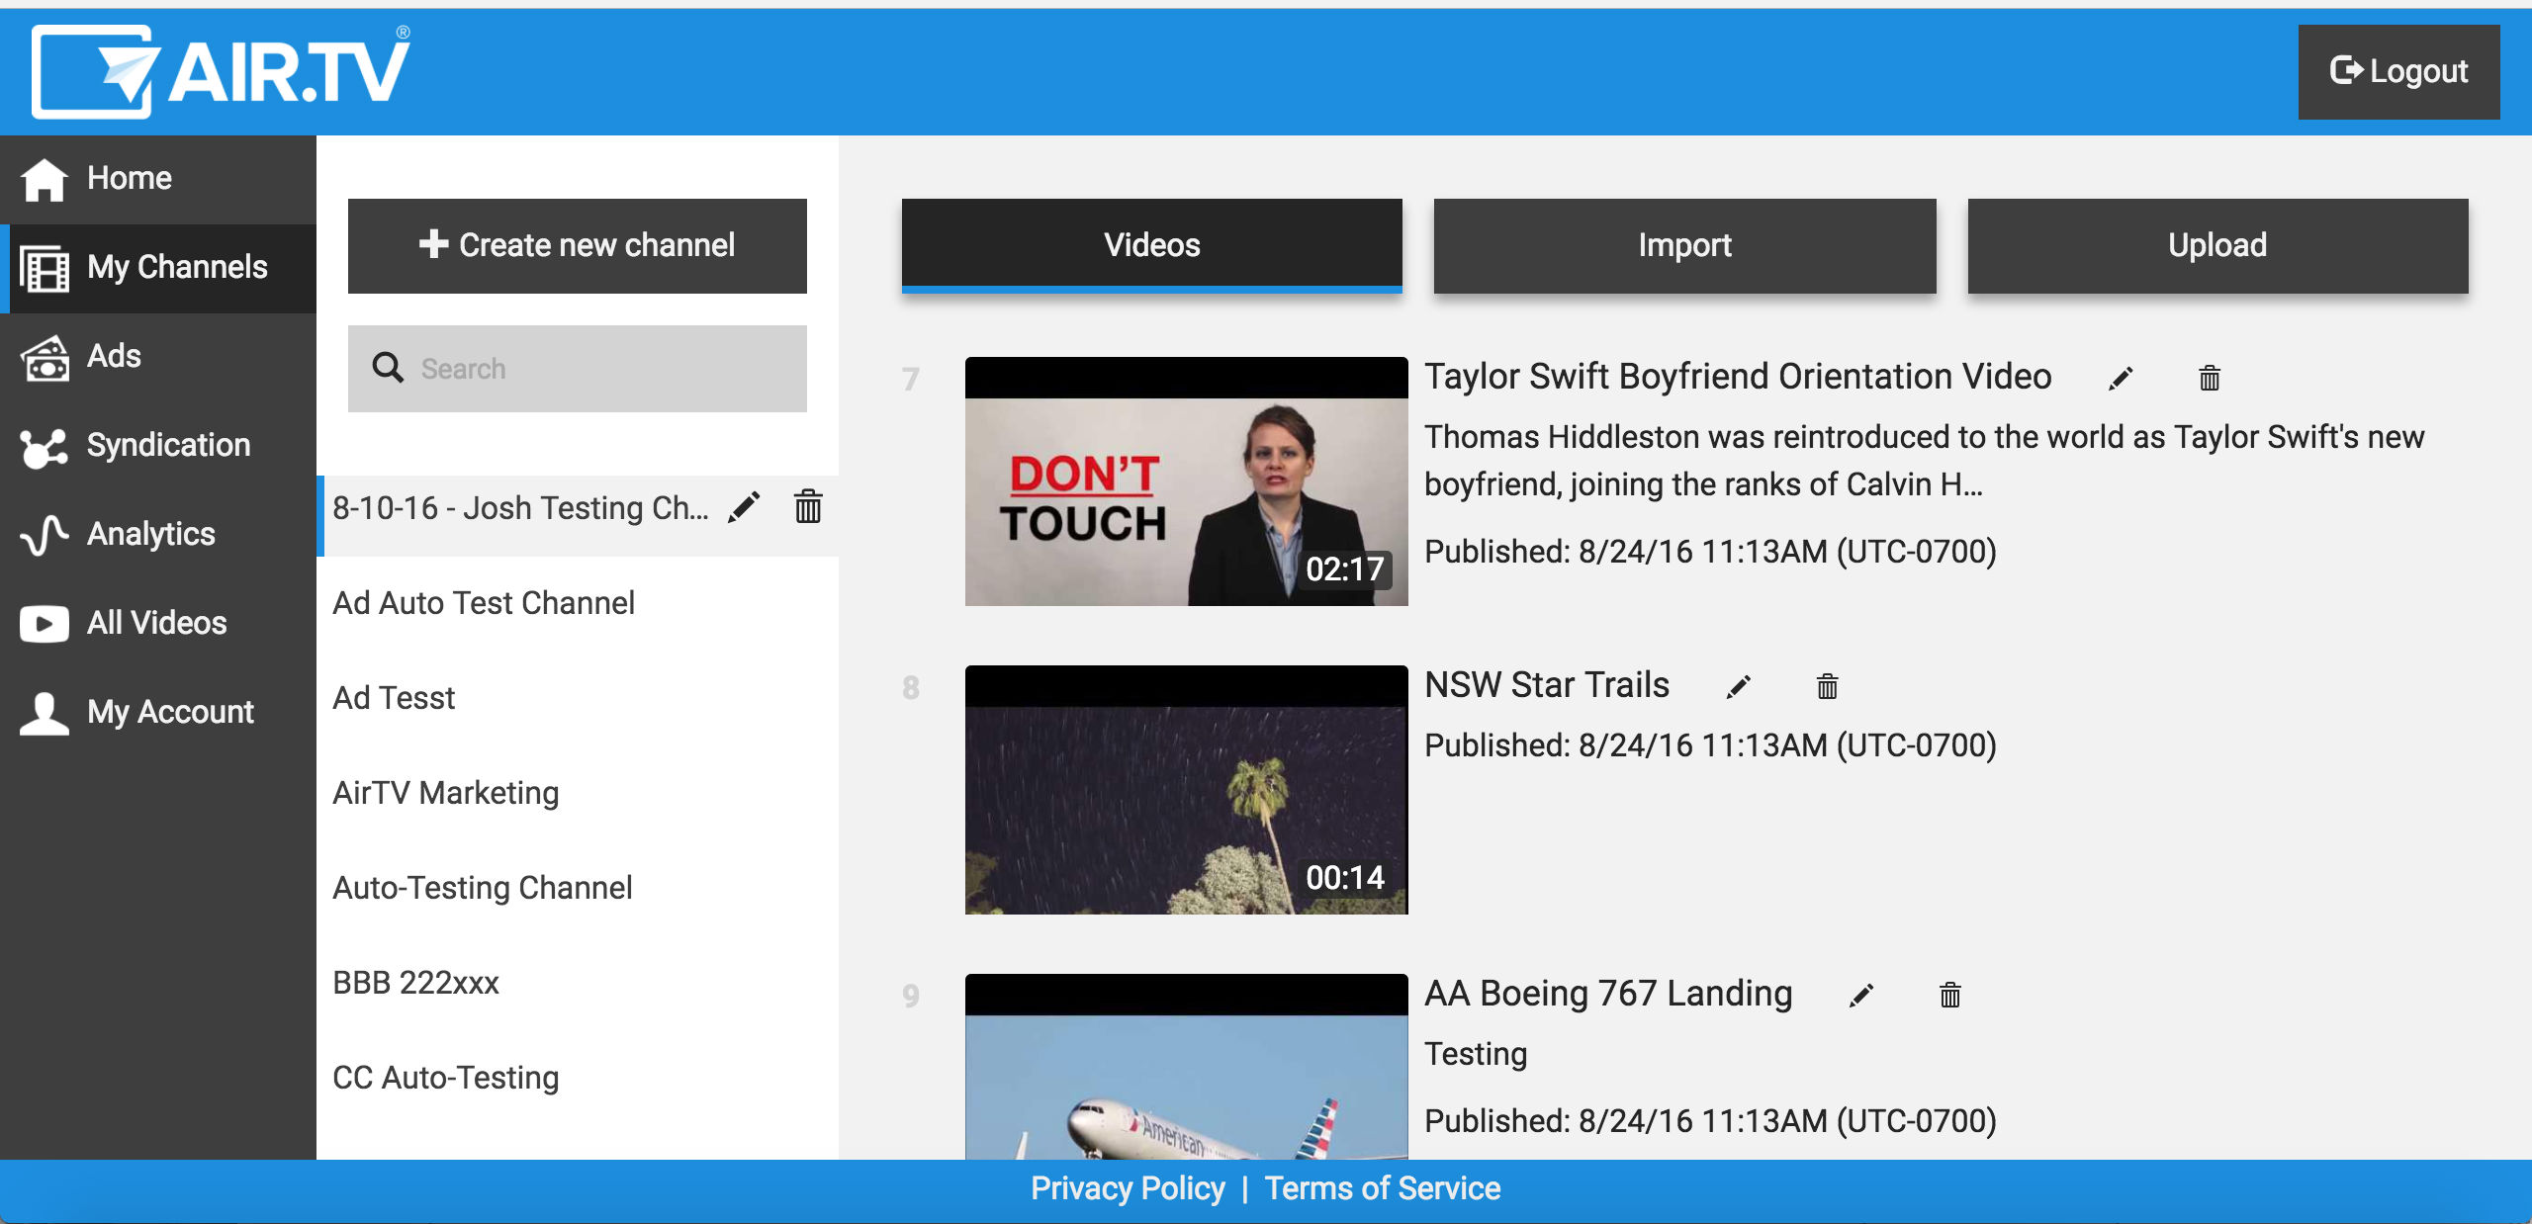Select the Videos tab
The image size is (2532, 1224).
1151,245
